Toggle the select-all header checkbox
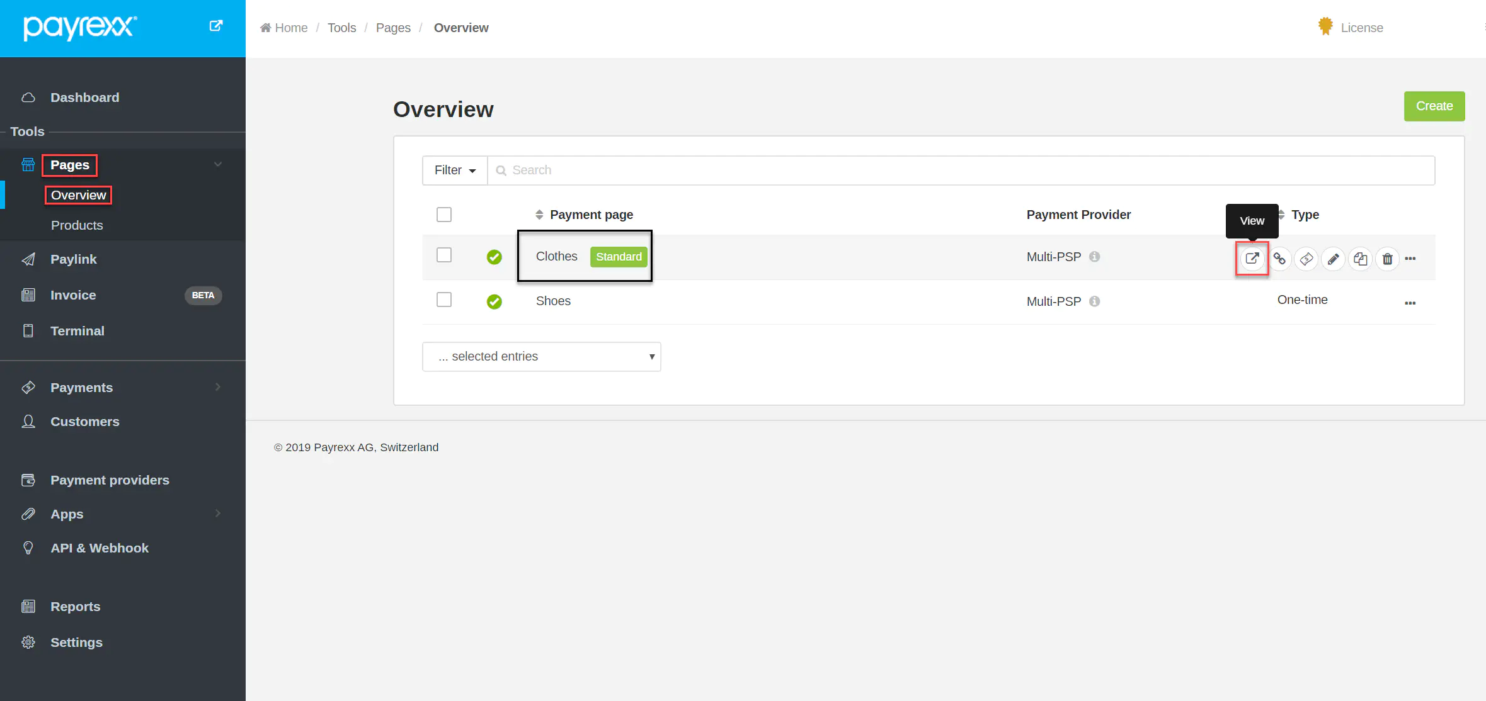Image resolution: width=1486 pixels, height=701 pixels. point(444,215)
